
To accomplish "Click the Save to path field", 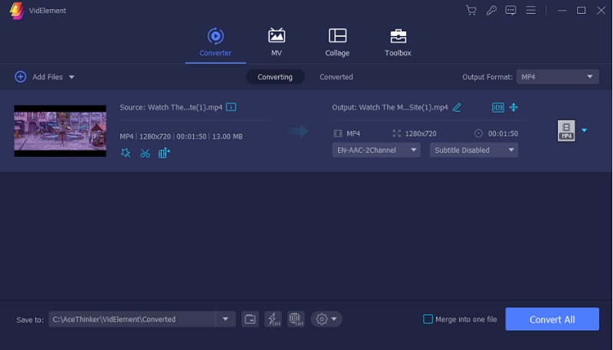I will point(132,319).
